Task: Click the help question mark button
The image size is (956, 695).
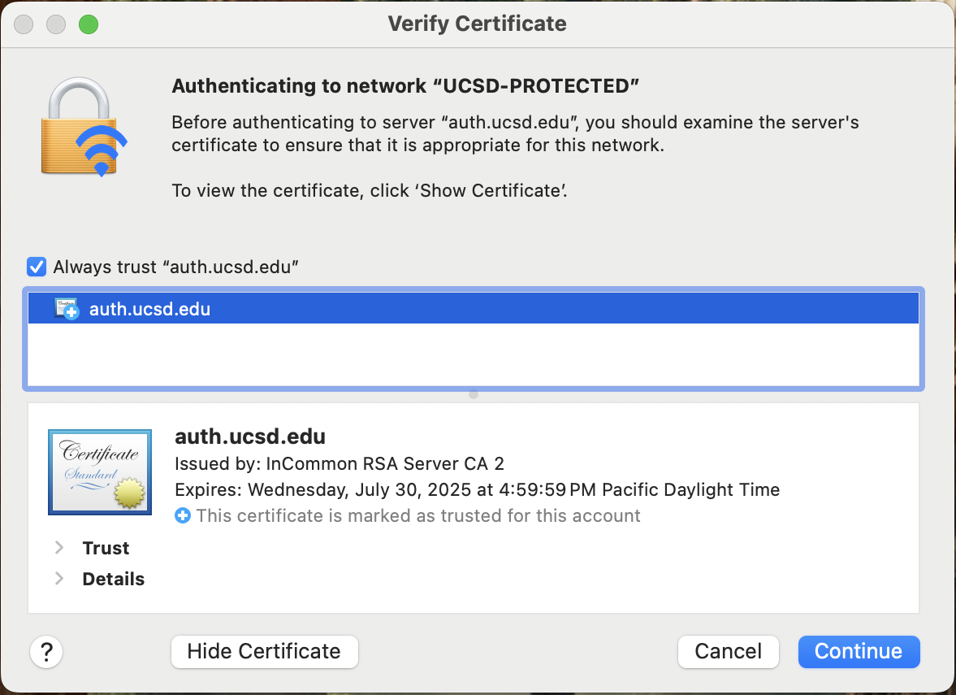Action: point(46,652)
